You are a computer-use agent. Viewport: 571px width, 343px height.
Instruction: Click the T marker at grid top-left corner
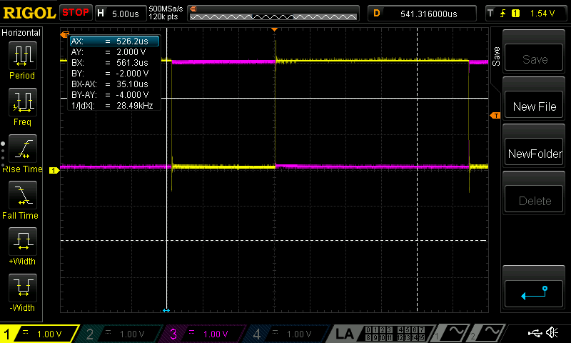(x=64, y=34)
